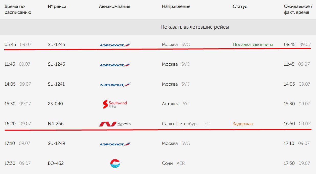Click the Southwind Airlines logo
The width and height of the screenshot is (316, 174).
coord(115,104)
